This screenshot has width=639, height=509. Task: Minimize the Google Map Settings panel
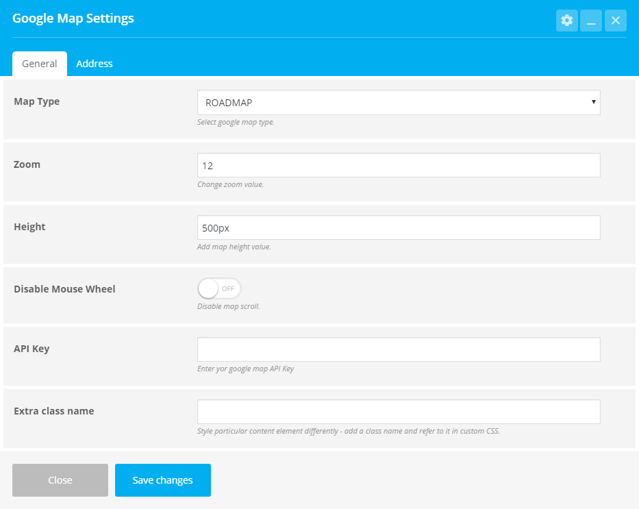pyautogui.click(x=591, y=21)
